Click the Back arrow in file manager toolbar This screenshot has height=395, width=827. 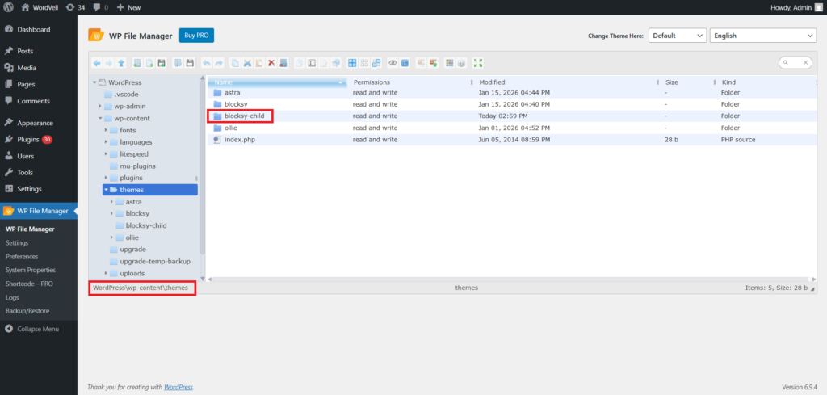tap(97, 63)
